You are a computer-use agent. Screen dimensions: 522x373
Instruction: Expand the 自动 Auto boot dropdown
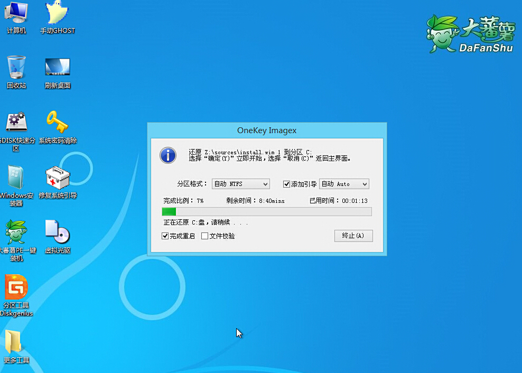[344, 184]
